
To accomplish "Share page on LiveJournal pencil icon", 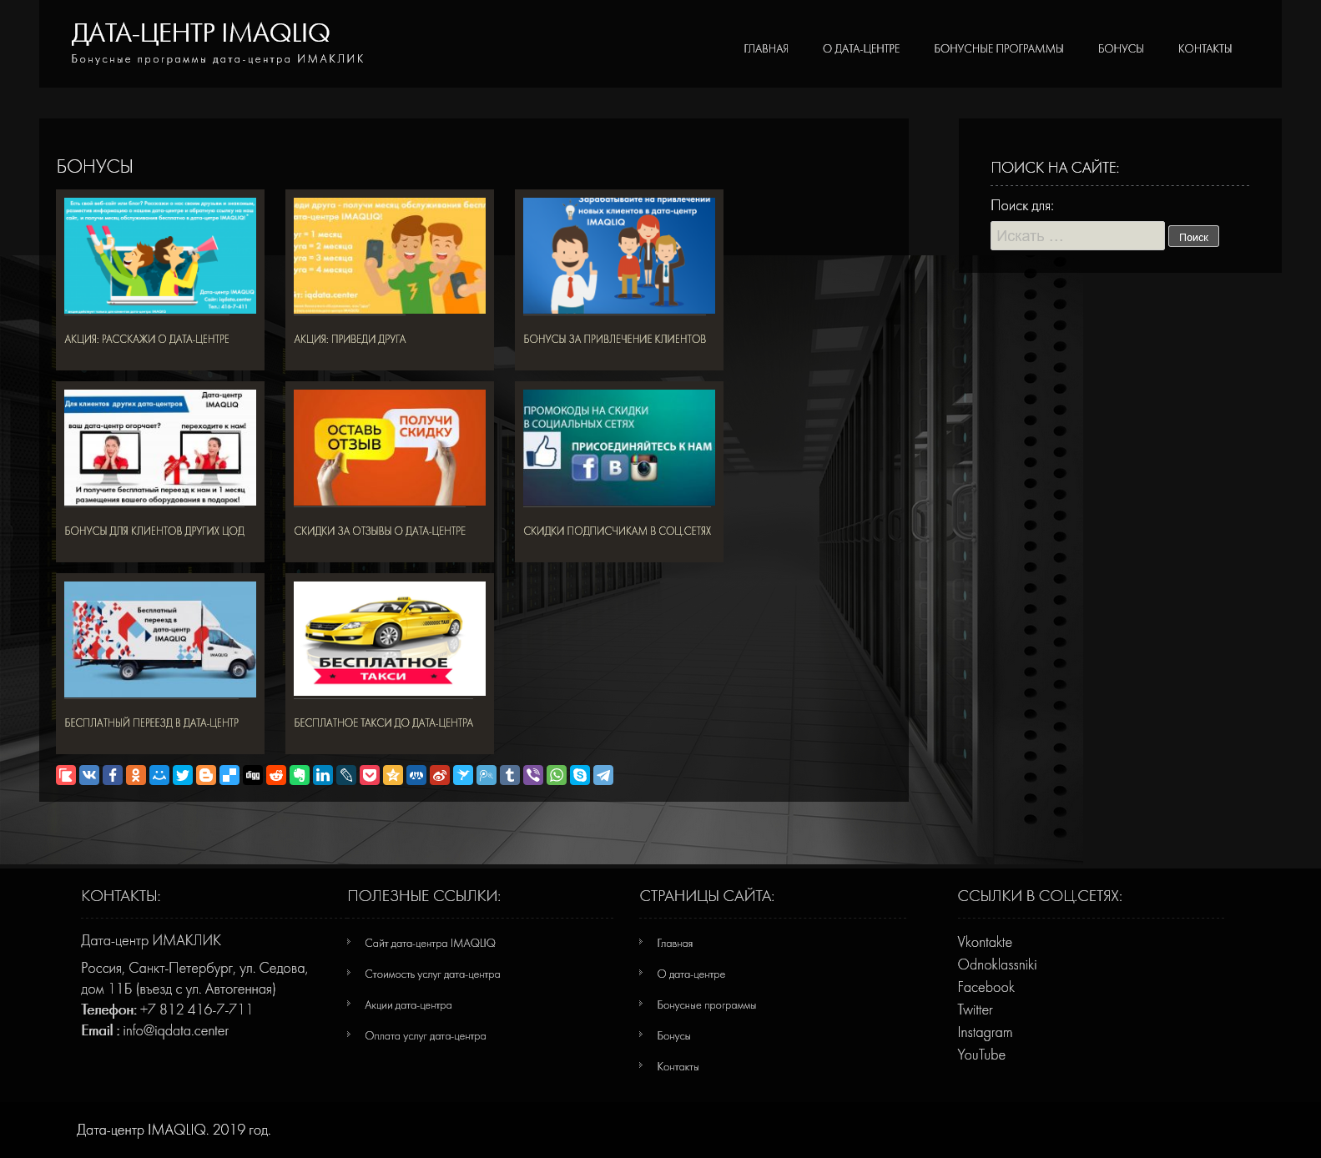I will (x=346, y=775).
